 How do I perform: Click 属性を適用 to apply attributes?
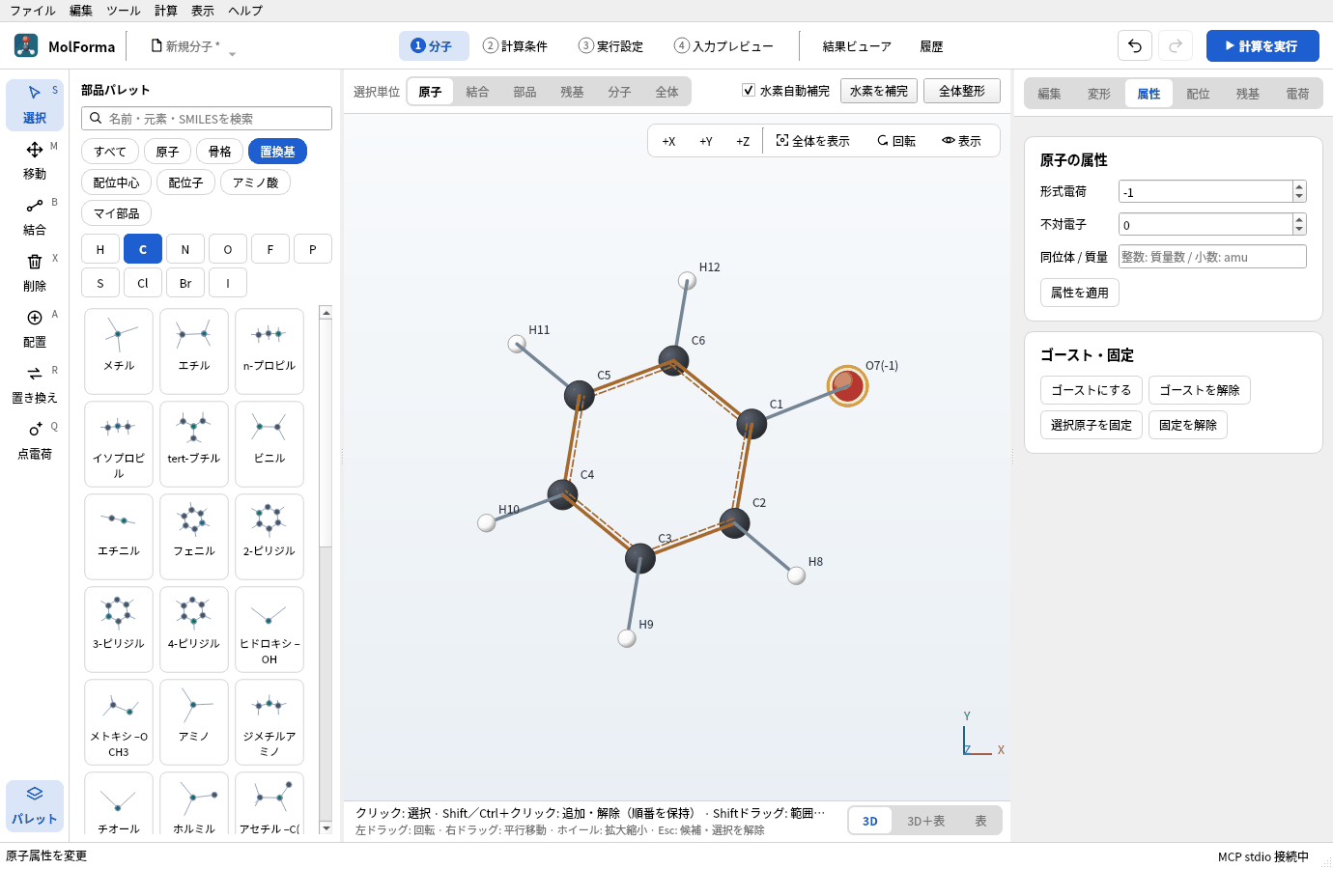coord(1080,293)
